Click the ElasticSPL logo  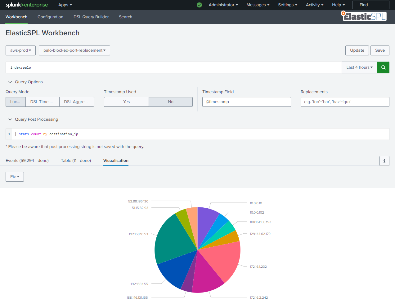[x=364, y=16]
